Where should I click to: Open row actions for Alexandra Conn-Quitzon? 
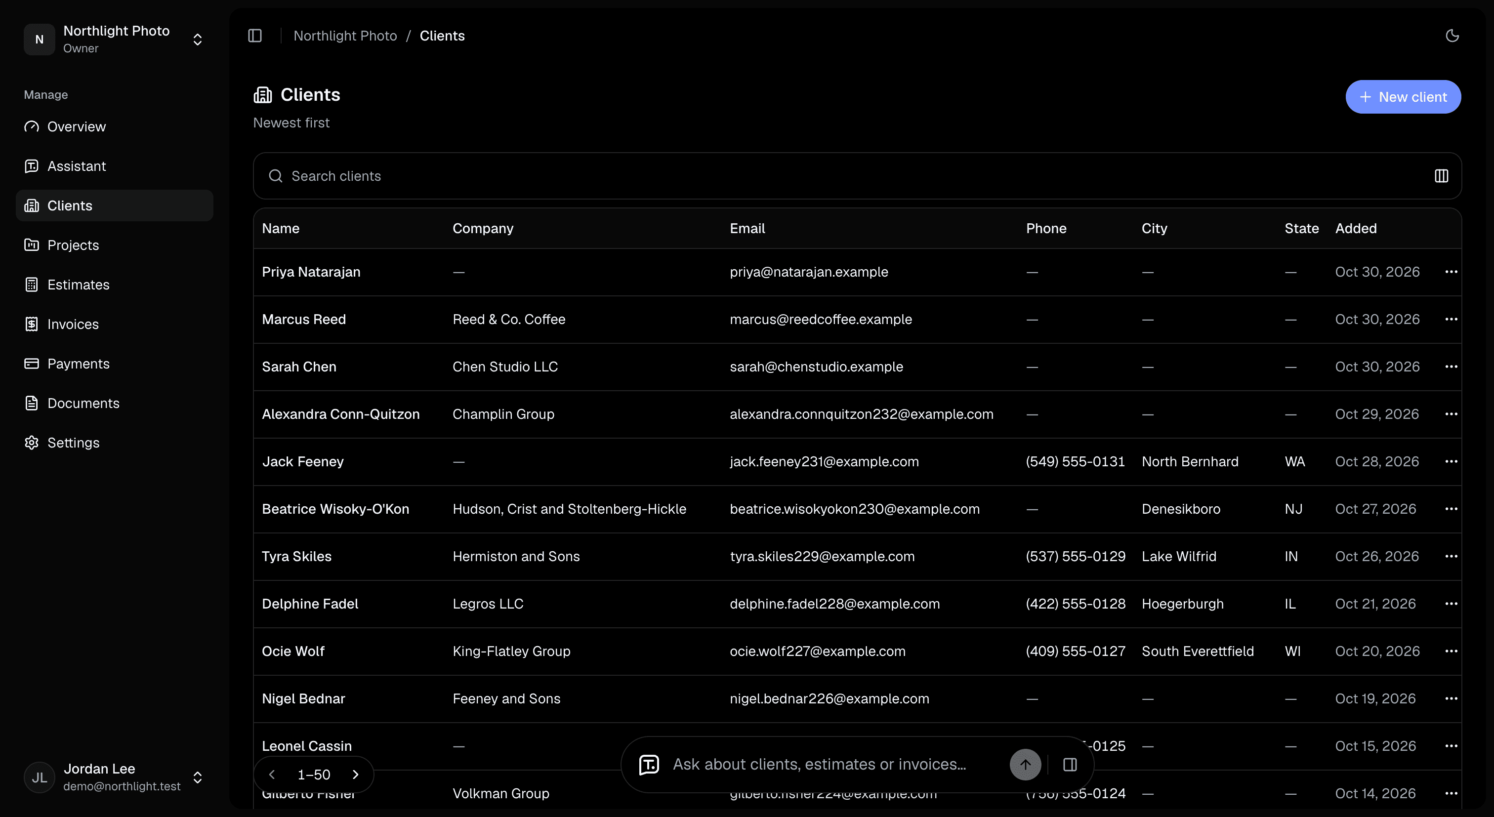point(1451,414)
